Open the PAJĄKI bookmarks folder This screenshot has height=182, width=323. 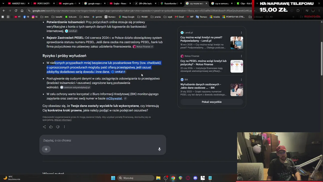point(143,17)
